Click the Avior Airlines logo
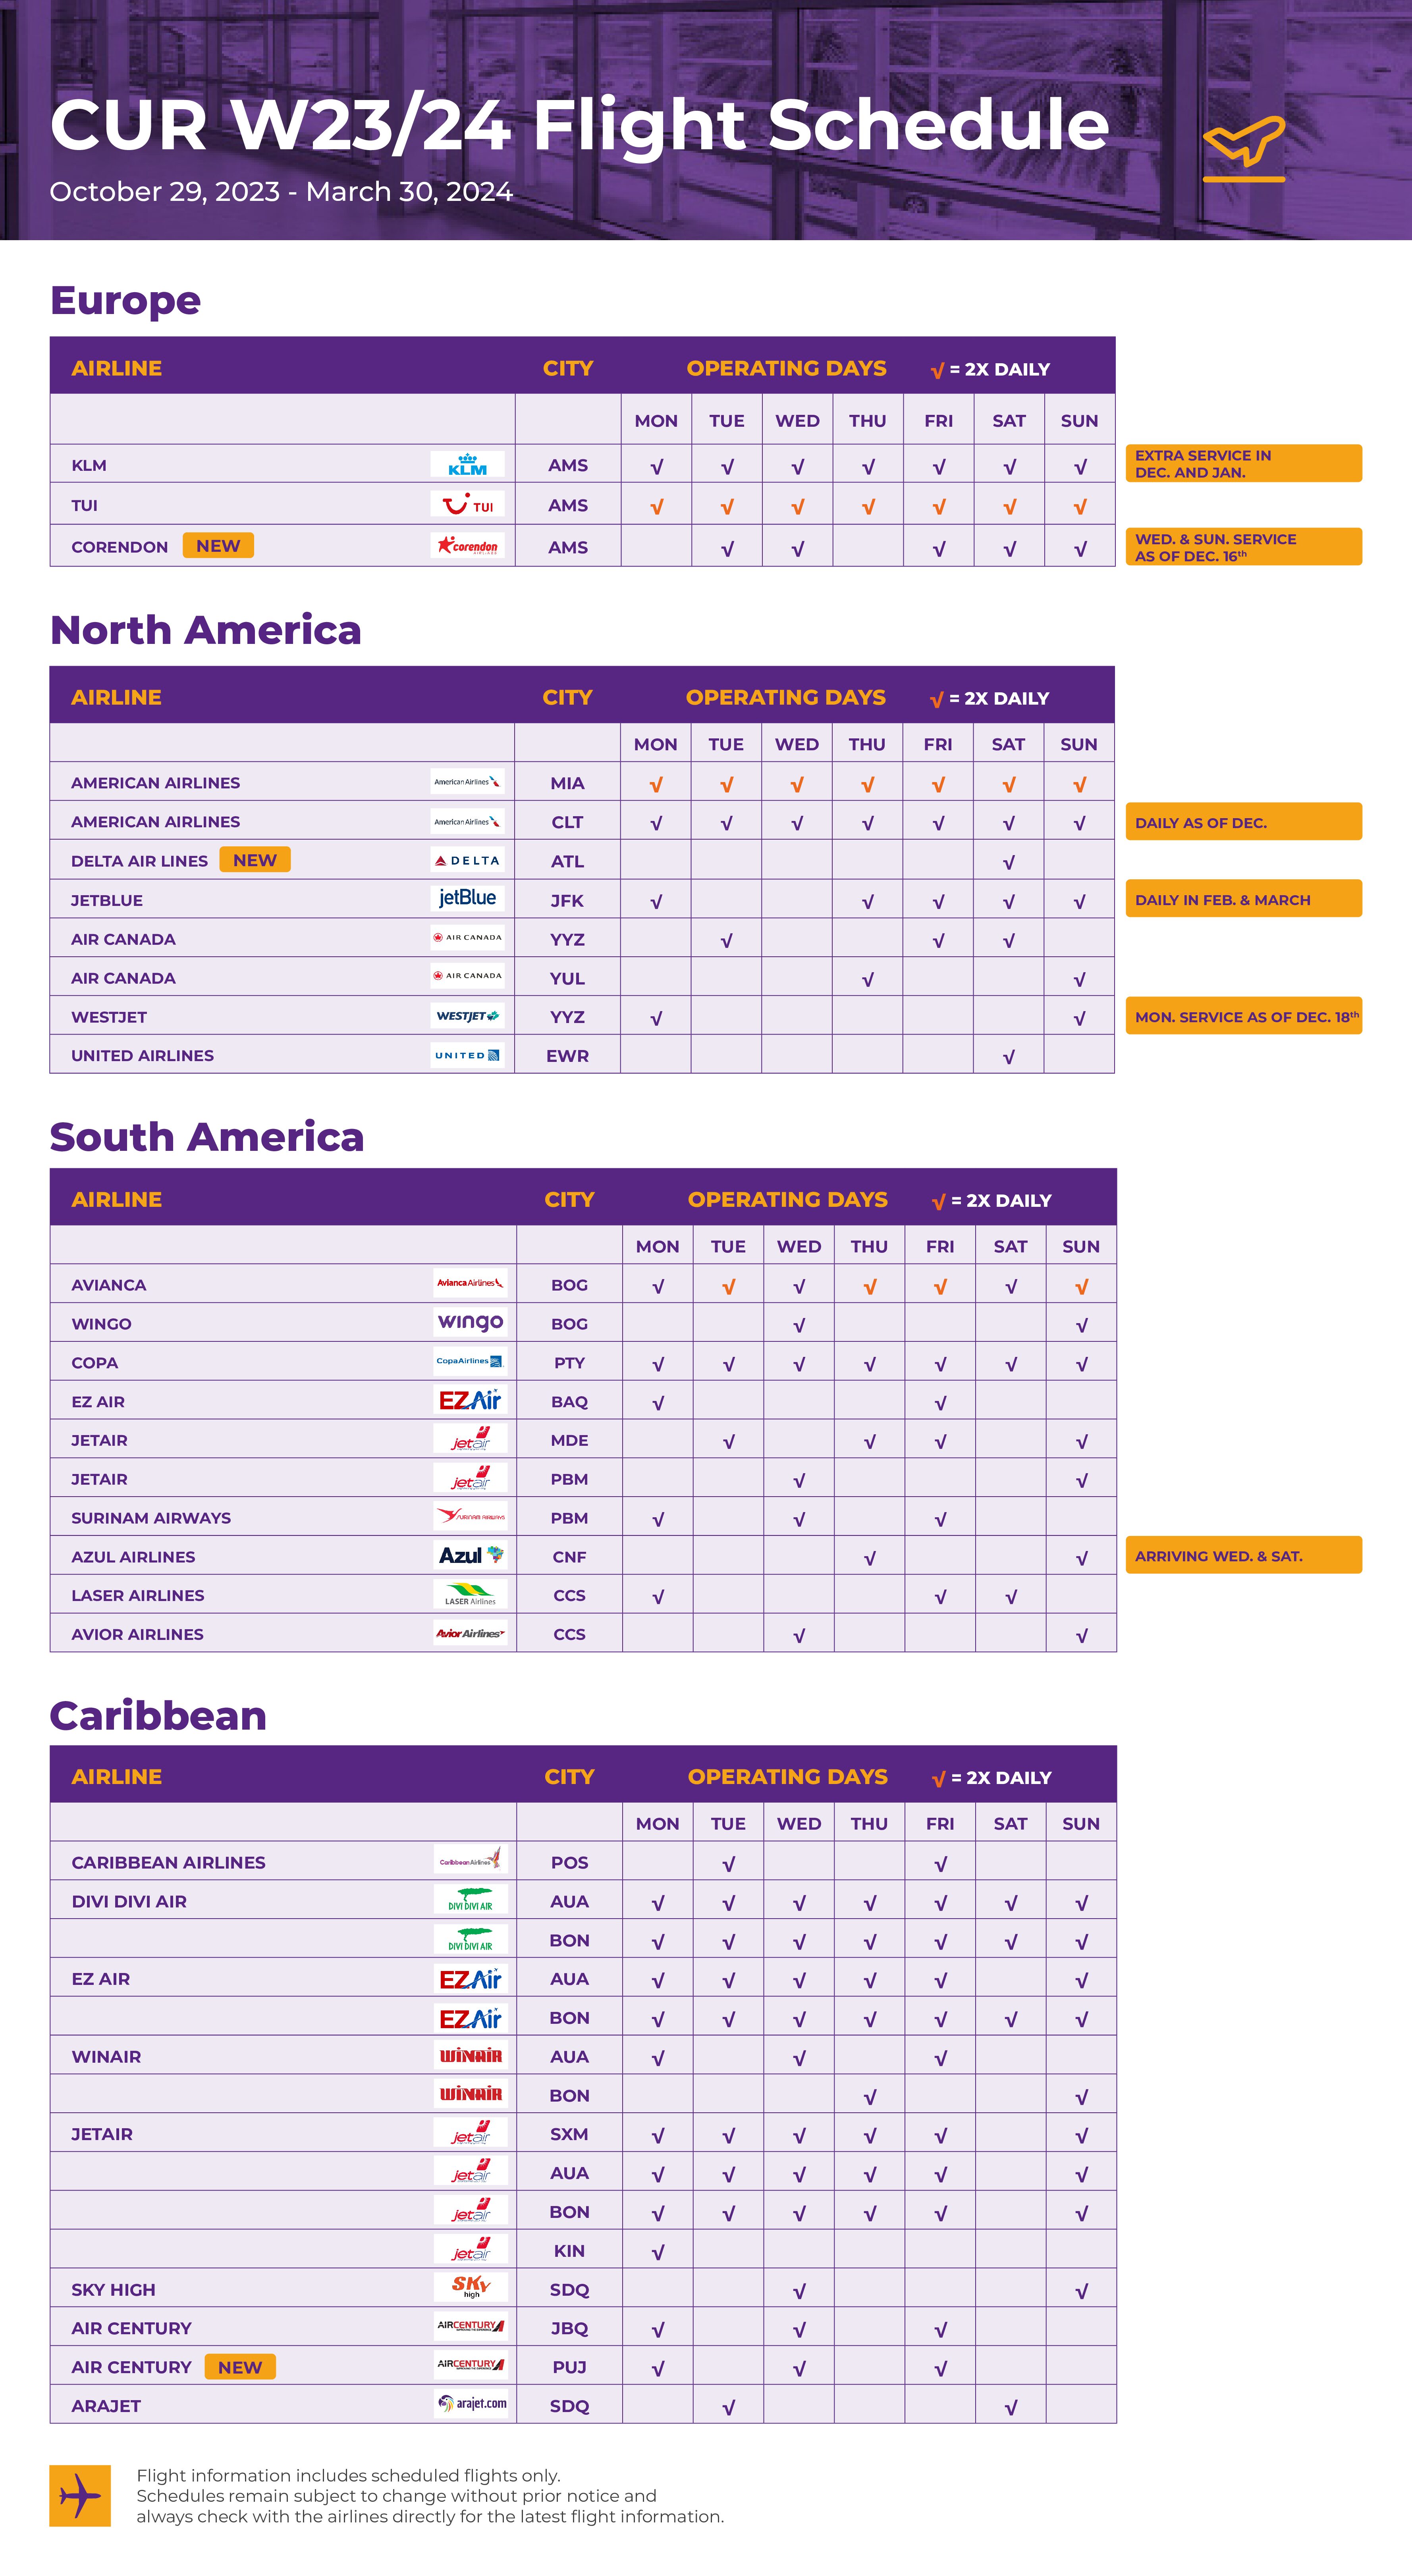 [470, 1633]
